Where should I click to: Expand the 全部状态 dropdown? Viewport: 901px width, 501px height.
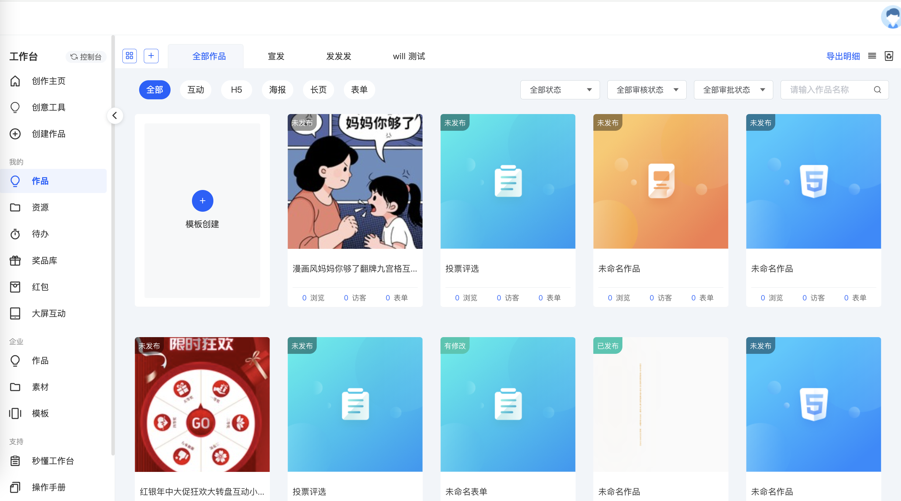tap(560, 90)
